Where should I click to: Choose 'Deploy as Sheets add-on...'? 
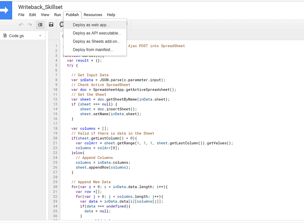point(95,42)
